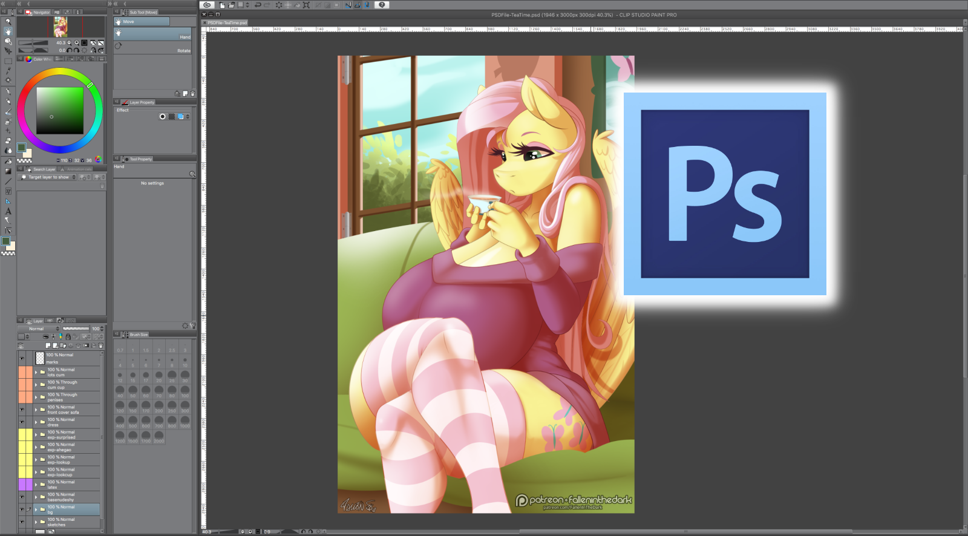This screenshot has width=968, height=536.
Task: Hide the sketches layer folder
Action: coord(22,522)
